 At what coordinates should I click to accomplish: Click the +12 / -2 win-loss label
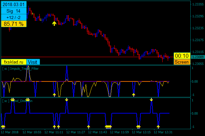[14, 17]
